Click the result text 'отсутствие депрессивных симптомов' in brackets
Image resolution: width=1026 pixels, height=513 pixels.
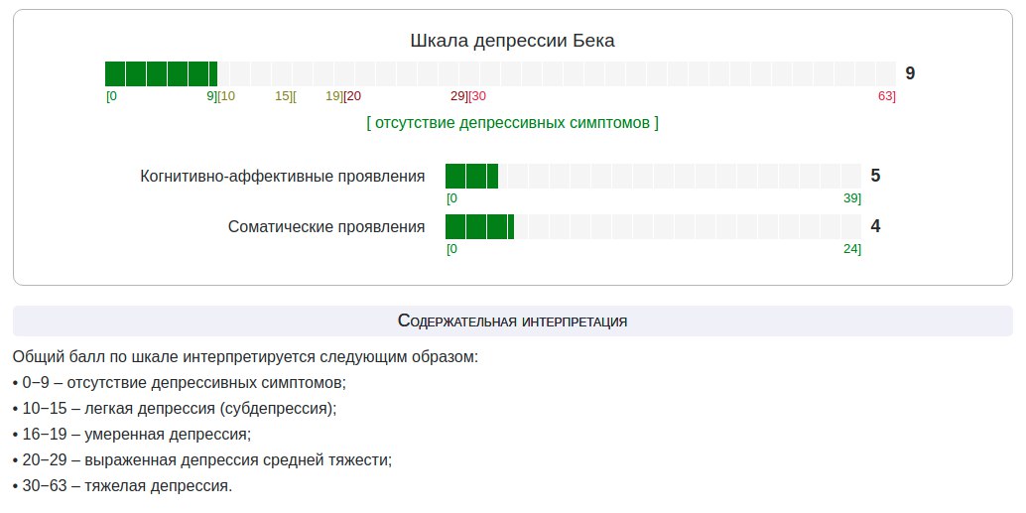512,123
